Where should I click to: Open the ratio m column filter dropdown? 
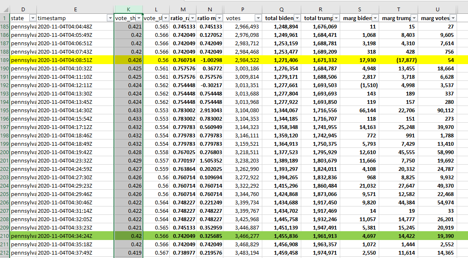pyautogui.click(x=219, y=18)
